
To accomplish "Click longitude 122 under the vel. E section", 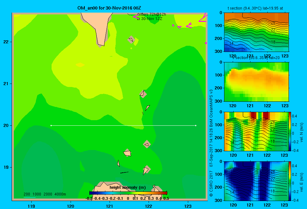I will pyautogui.click(x=267, y=205).
